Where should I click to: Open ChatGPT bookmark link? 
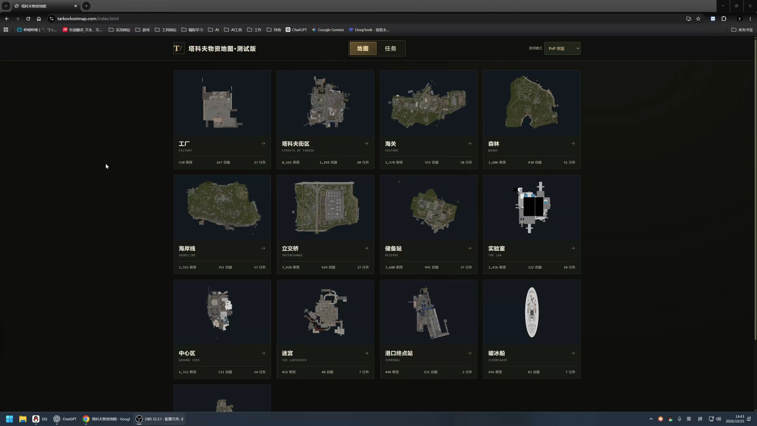pos(296,30)
